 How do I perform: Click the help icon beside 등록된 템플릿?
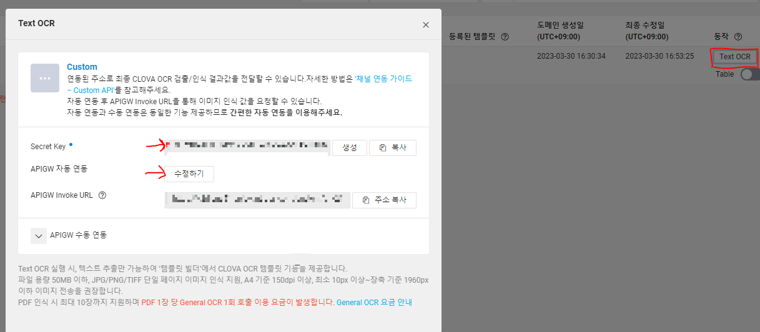click(505, 37)
